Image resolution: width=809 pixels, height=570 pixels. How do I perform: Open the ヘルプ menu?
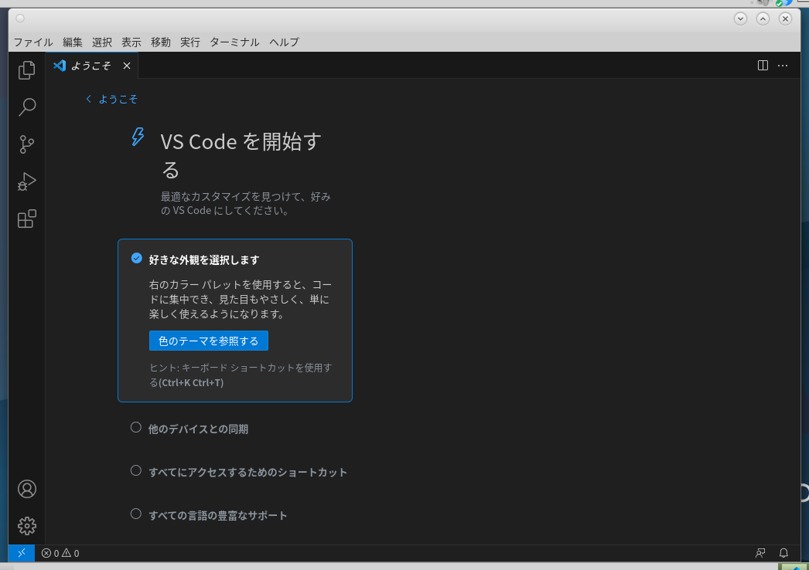pos(284,42)
